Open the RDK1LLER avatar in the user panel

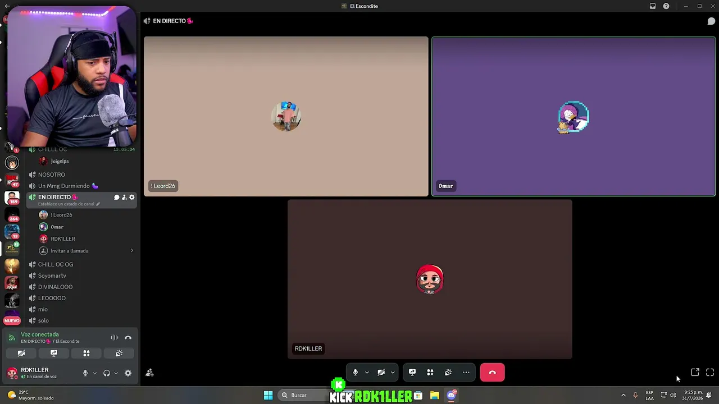click(12, 373)
